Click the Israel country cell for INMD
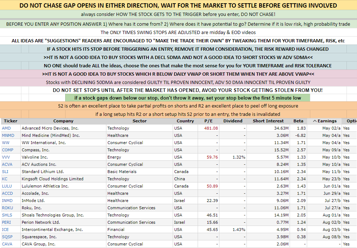This screenshot has height=248, width=357. coord(185,201)
